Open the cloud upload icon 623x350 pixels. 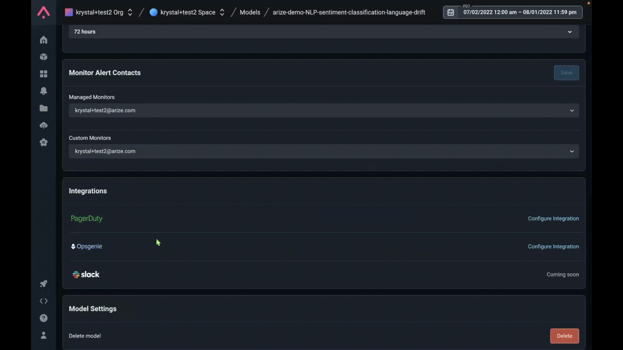43,125
